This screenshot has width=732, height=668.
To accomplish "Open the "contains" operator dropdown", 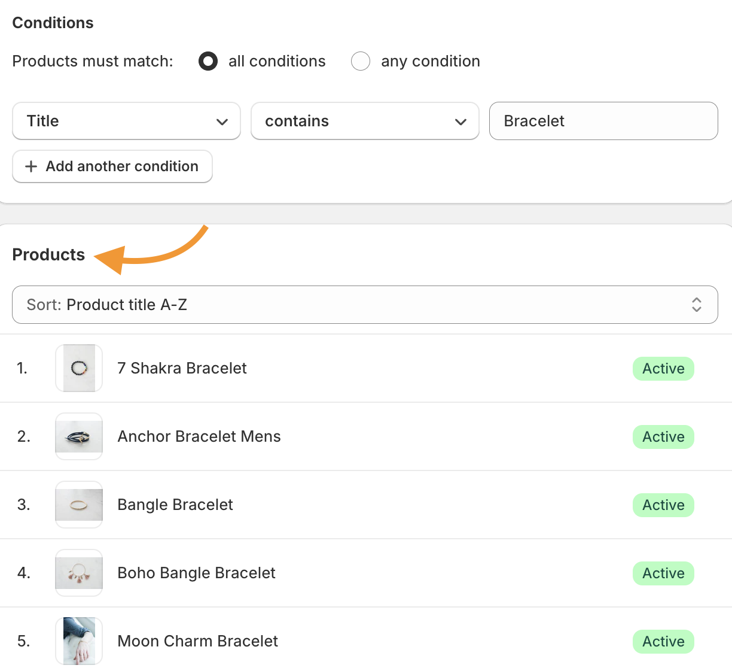I will pyautogui.click(x=365, y=121).
